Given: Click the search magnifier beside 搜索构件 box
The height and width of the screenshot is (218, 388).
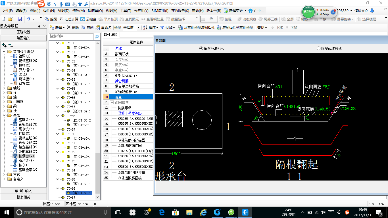Looking at the screenshot, I should (97, 36).
